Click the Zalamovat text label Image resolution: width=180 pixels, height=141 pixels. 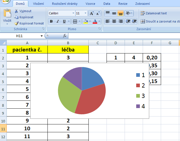[156, 13]
